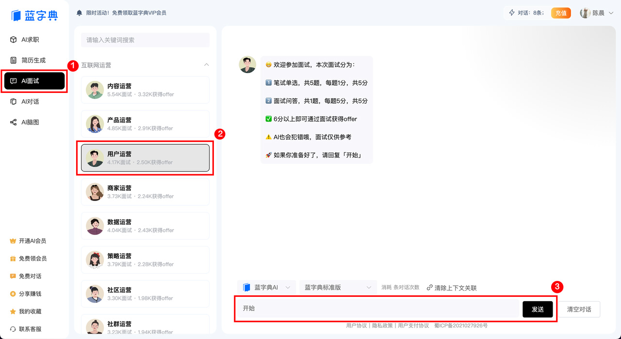Click the announcement bell icon

(79, 13)
